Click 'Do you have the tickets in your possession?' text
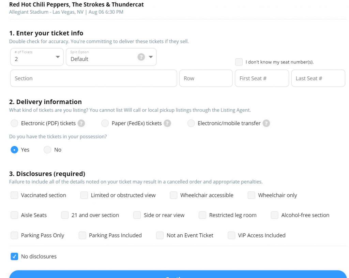This screenshot has height=278, width=349. (58, 136)
